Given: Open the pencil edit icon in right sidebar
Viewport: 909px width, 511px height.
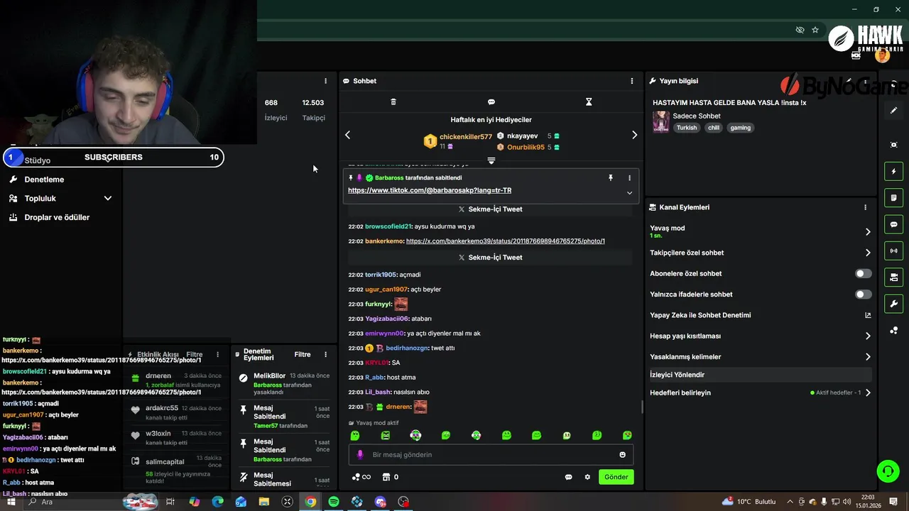Looking at the screenshot, I should point(894,111).
